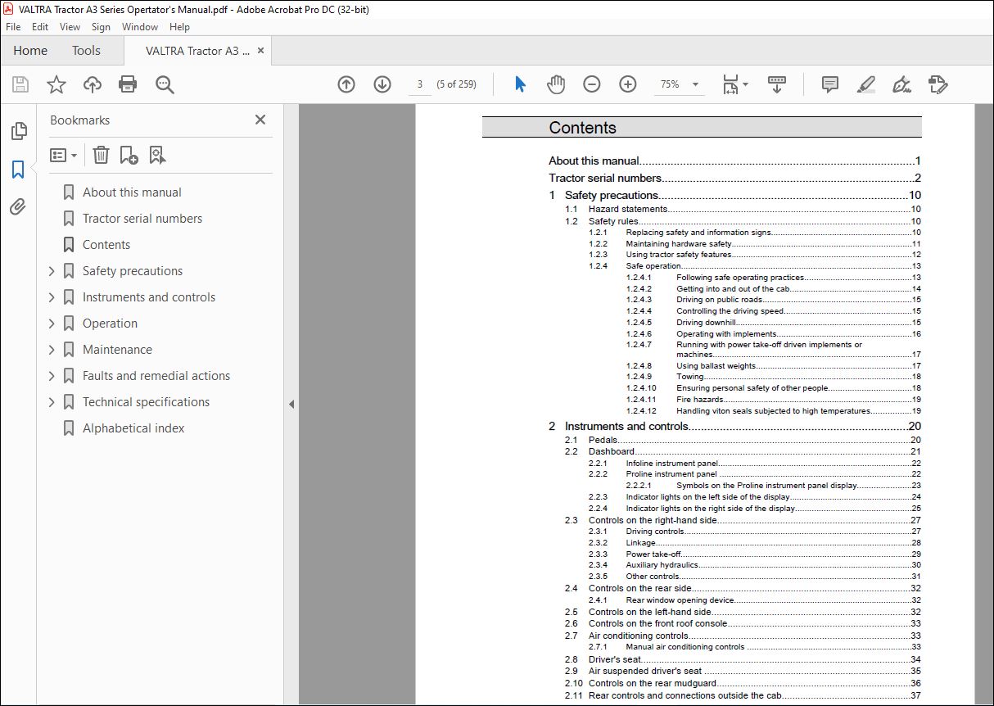Select the Contents bookmark
Screen dimensions: 994x706
coord(106,245)
